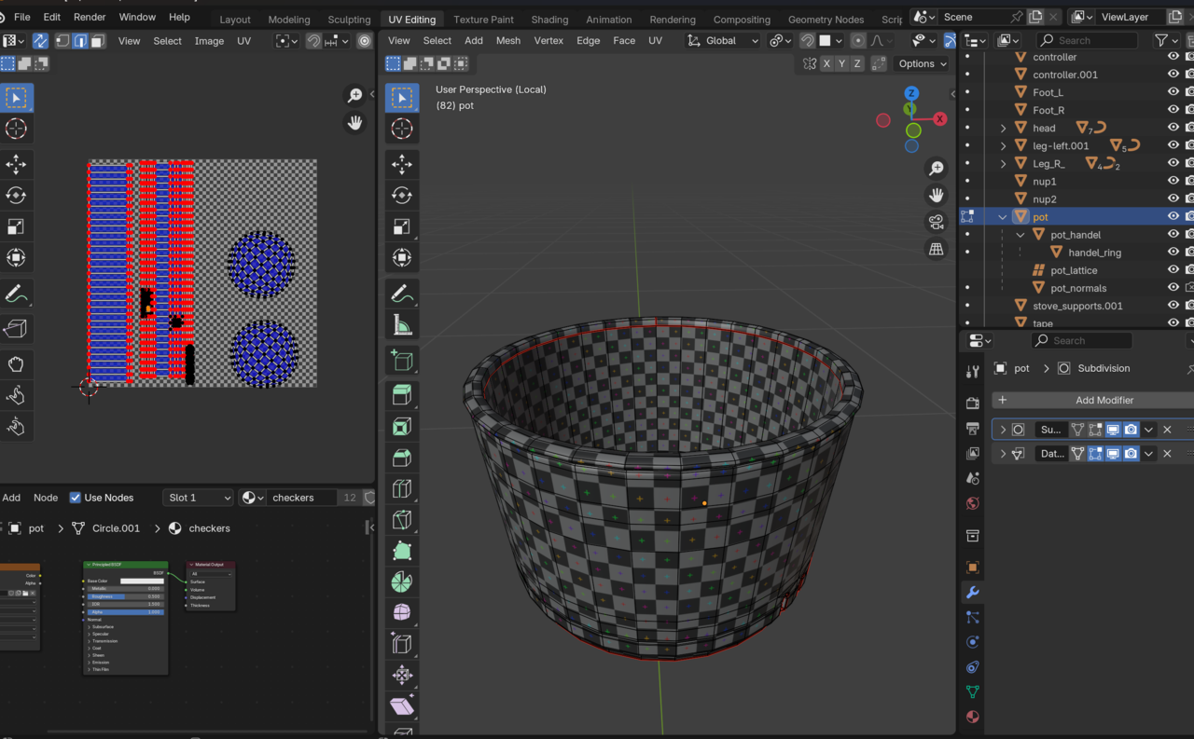Select the Add Cube tool in 3D viewport

[x=402, y=360]
